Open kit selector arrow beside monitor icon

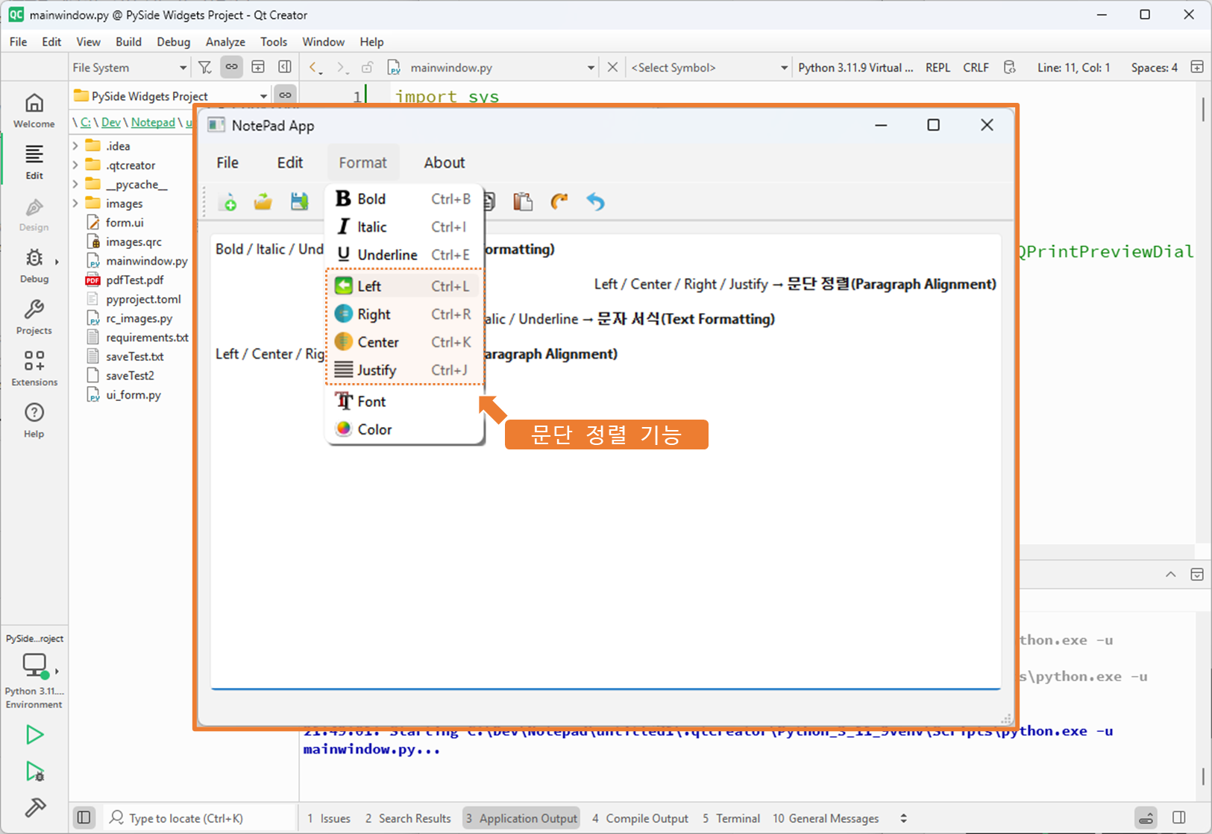[x=57, y=672]
